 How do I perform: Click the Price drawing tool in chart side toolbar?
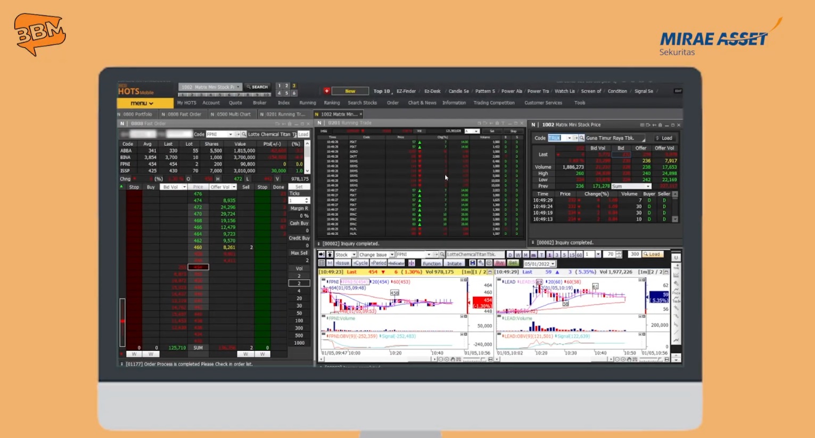pyautogui.click(x=676, y=291)
